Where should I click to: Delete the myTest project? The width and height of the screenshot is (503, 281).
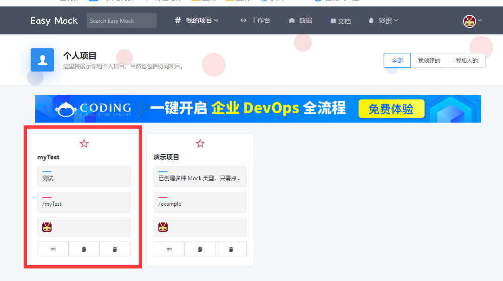pyautogui.click(x=115, y=249)
